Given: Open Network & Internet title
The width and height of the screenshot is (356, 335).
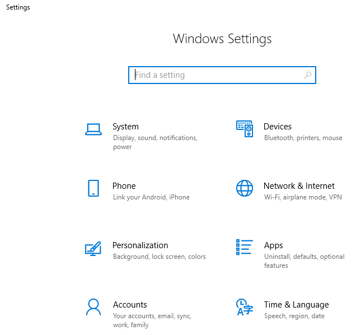Looking at the screenshot, I should tap(299, 186).
